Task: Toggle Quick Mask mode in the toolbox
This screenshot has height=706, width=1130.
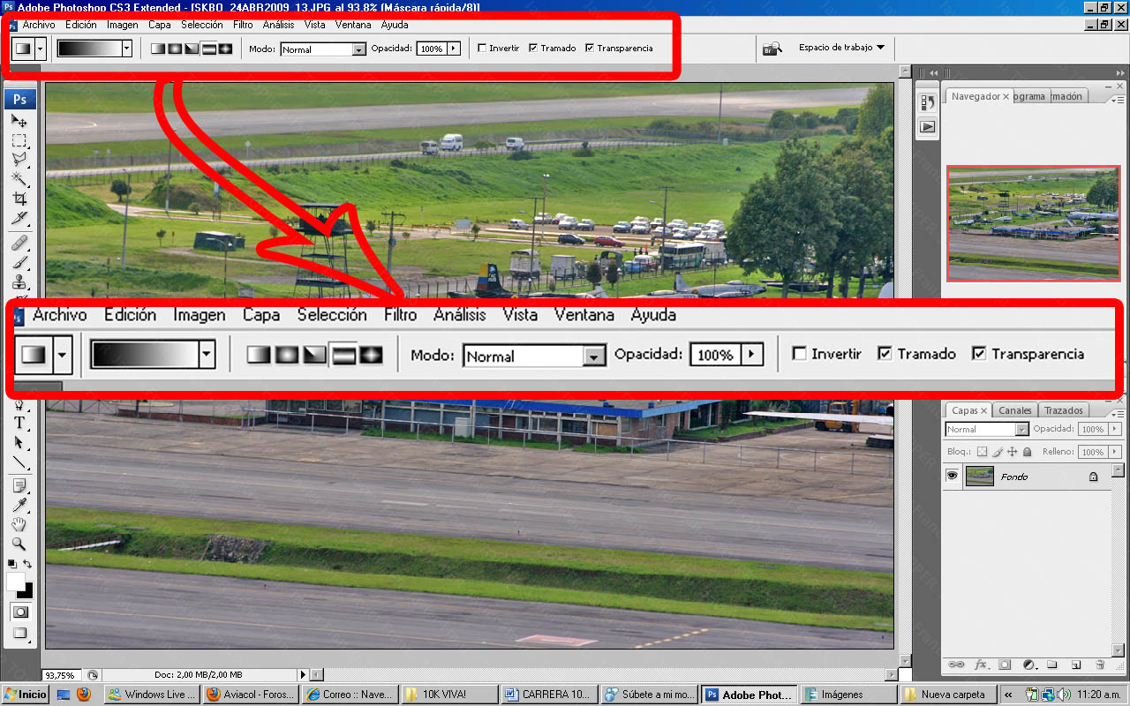Action: [19, 612]
